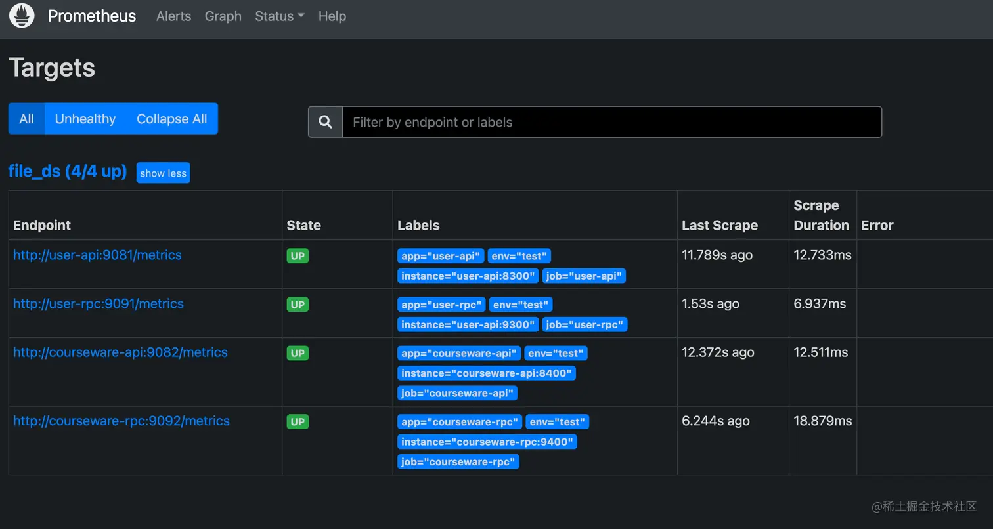Show only Unhealthy targets
The image size is (993, 529).
85,119
